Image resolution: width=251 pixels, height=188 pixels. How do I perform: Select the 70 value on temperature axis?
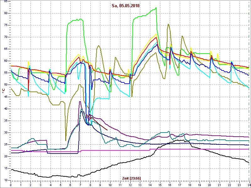tap(6, 37)
